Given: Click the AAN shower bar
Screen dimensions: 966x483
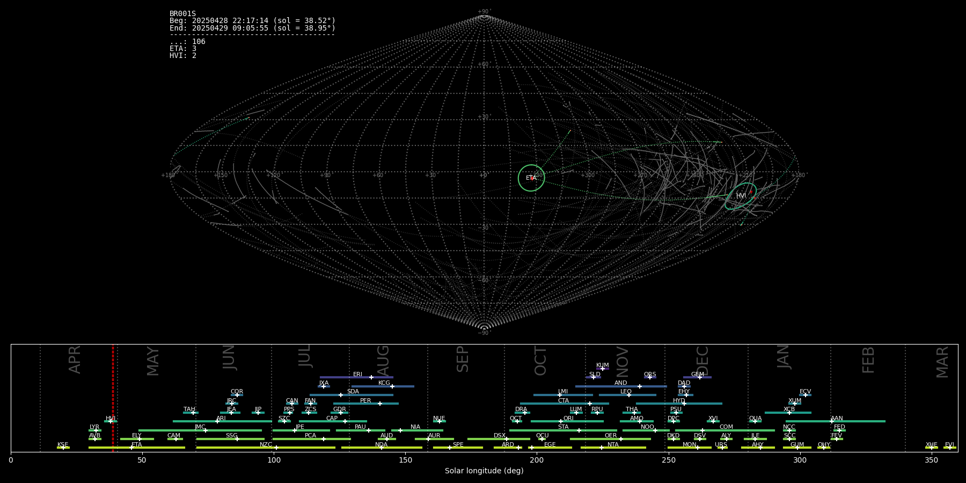Looking at the screenshot, I should click(836, 421).
